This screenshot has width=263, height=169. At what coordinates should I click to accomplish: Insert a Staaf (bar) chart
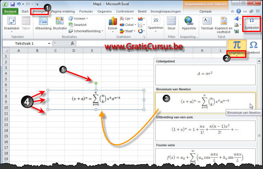tap(127, 31)
